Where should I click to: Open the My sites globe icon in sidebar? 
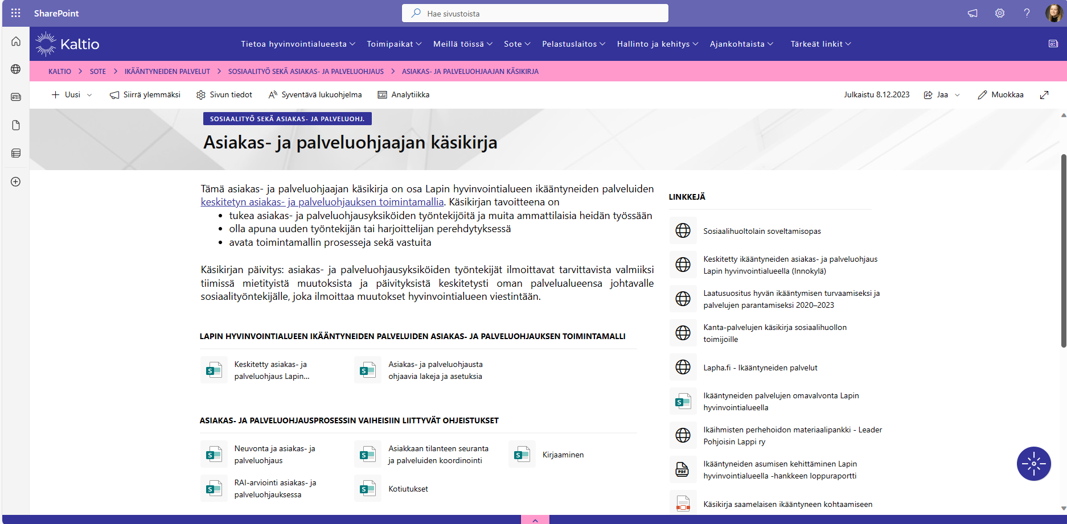(x=16, y=69)
